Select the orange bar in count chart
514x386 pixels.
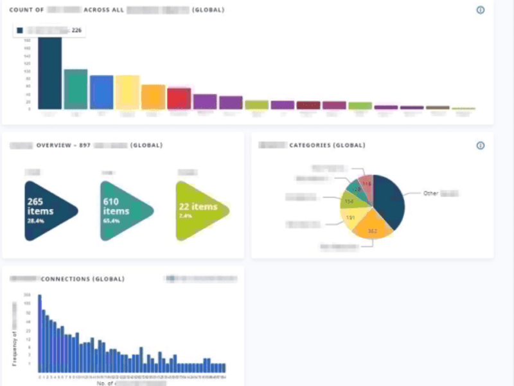click(154, 97)
